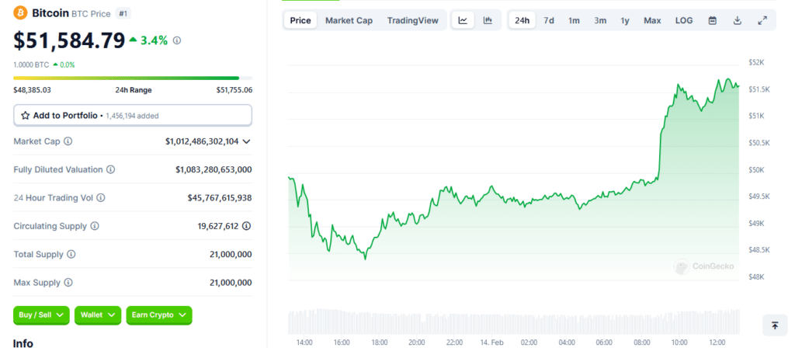Click the 14. Feb date axis label

point(491,342)
